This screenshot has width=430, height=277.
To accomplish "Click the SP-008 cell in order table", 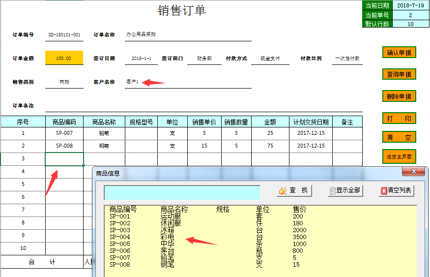I will point(64,146).
